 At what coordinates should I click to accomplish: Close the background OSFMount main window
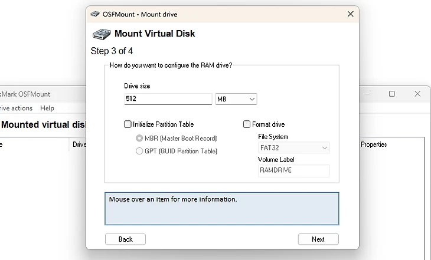[418, 94]
